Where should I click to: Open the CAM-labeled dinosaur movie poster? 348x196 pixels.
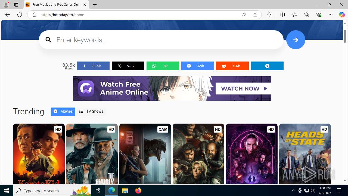tap(145, 154)
